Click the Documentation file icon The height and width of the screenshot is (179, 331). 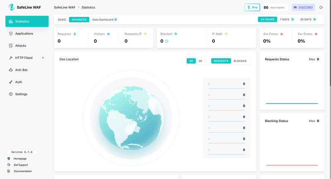(x=9, y=171)
